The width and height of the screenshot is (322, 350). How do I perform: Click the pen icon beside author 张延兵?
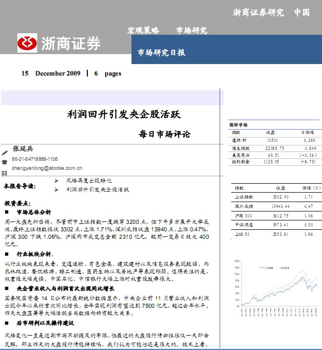(x=4, y=152)
